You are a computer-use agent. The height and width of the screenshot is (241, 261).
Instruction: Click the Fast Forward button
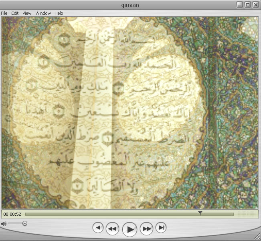[147, 229]
